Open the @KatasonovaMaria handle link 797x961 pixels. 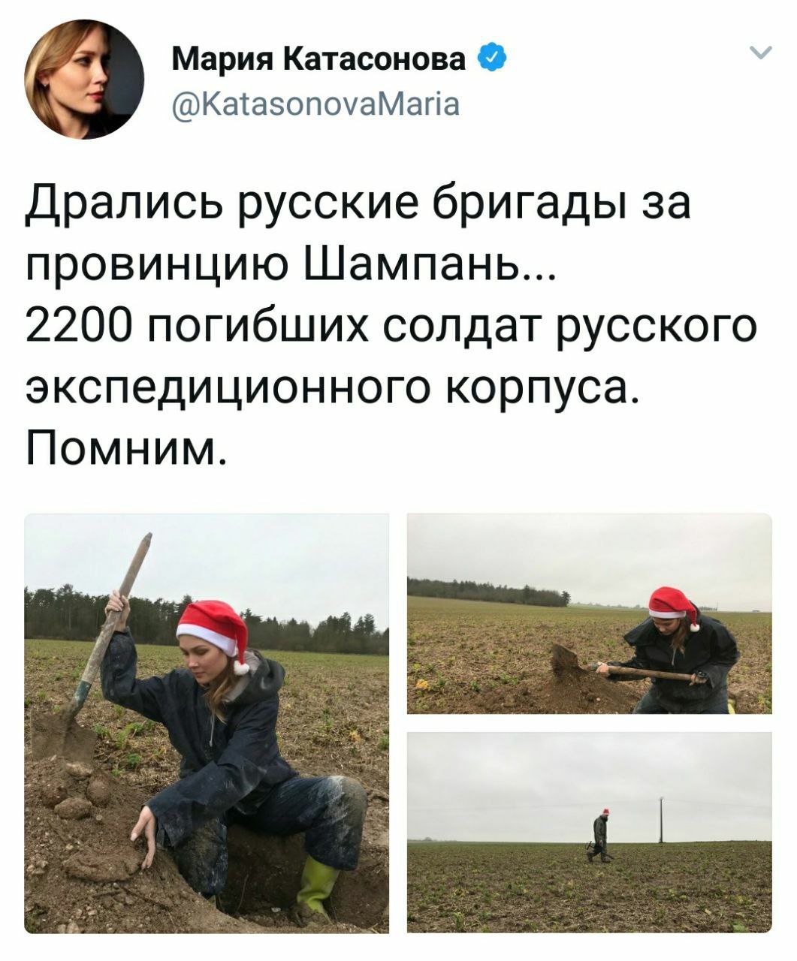[x=315, y=103]
